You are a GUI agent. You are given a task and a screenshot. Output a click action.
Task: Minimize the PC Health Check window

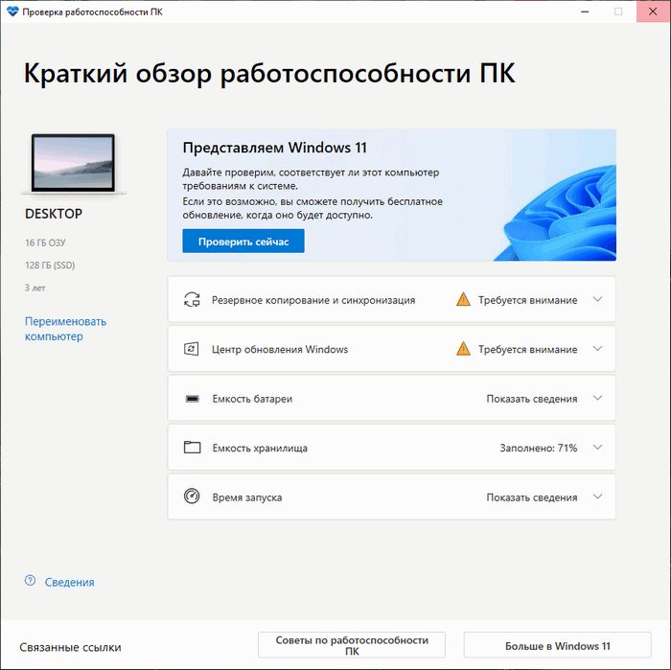click(585, 12)
